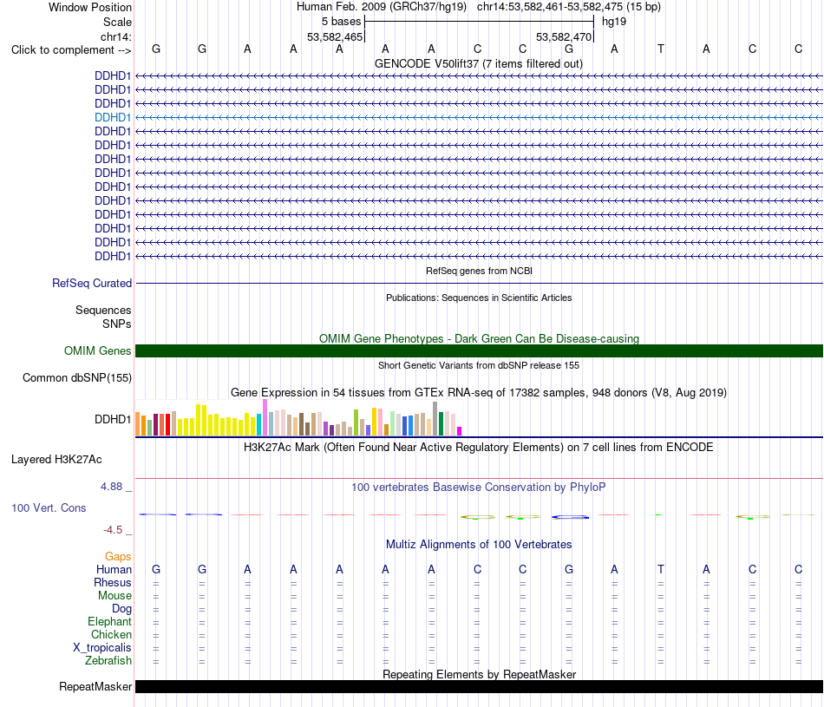The image size is (824, 707).
Task: Open 'Short Genetic Variants from dbSNP release 155' title
Action: click(479, 365)
